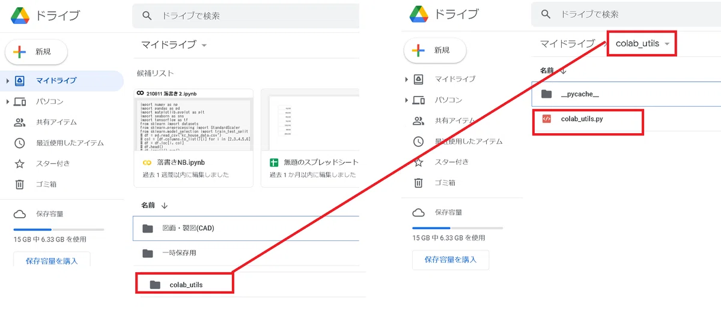Open パソコン in right window sidebar
Viewport: 721px width, 313px height.
(448, 100)
